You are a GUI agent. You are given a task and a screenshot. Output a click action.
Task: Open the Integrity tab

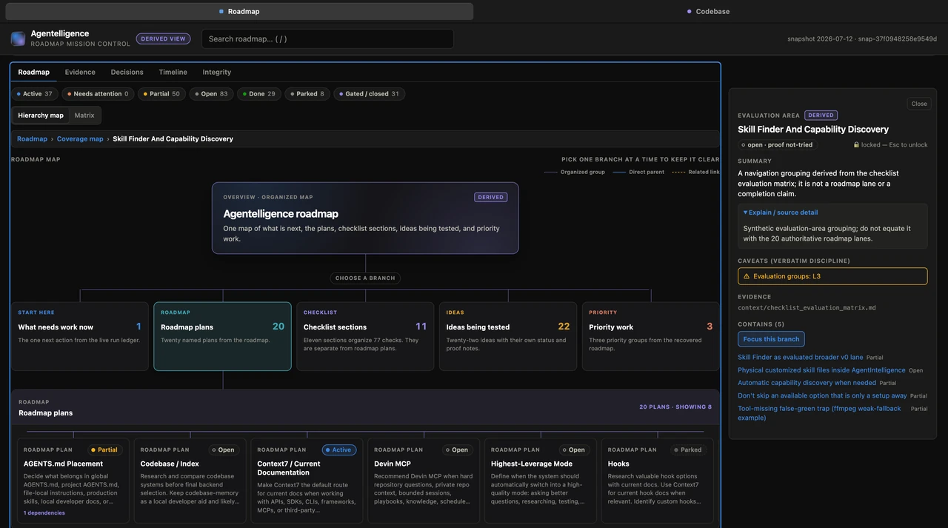[x=217, y=72]
